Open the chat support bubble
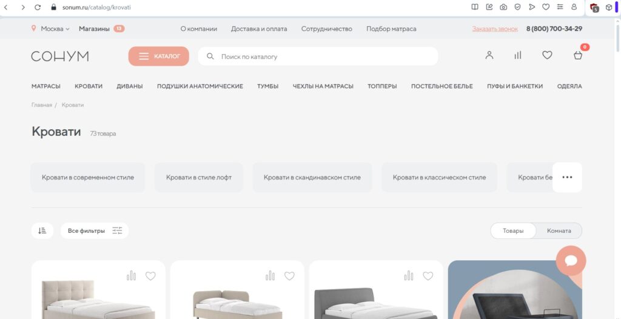 point(571,261)
